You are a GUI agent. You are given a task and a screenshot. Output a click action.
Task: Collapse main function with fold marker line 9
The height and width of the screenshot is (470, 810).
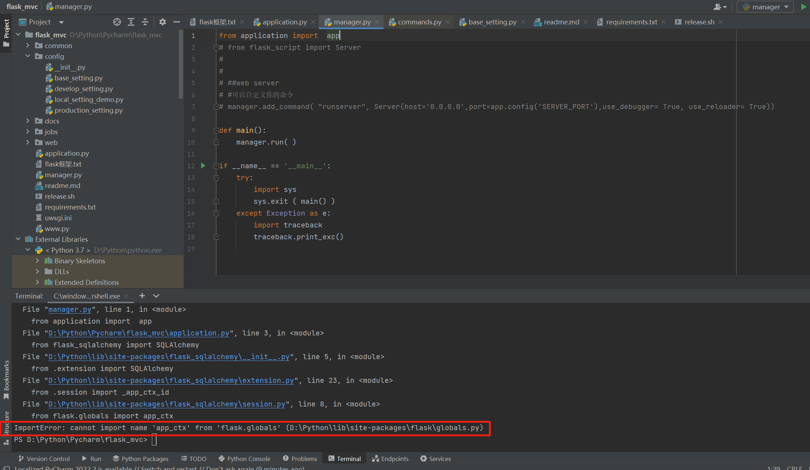pyautogui.click(x=216, y=130)
